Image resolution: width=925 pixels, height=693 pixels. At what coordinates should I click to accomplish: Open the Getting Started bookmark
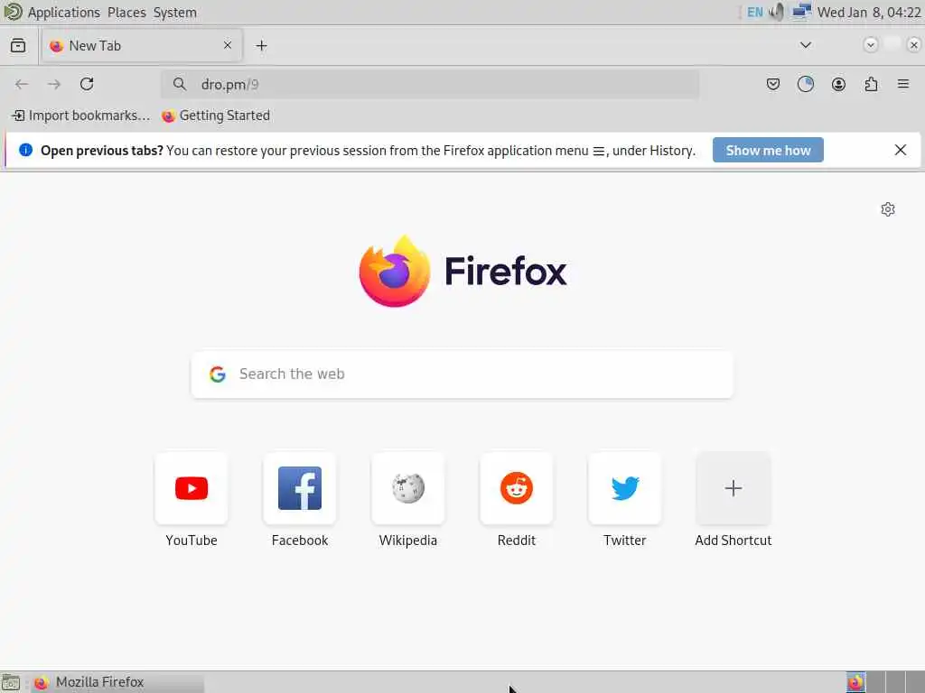216,115
